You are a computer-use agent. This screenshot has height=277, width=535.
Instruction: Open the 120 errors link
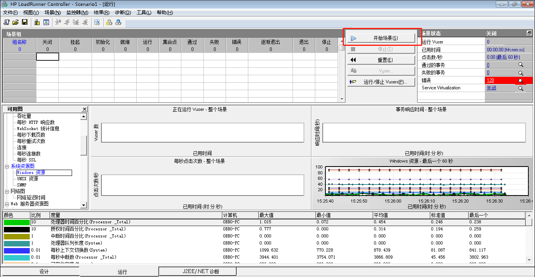(x=490, y=80)
